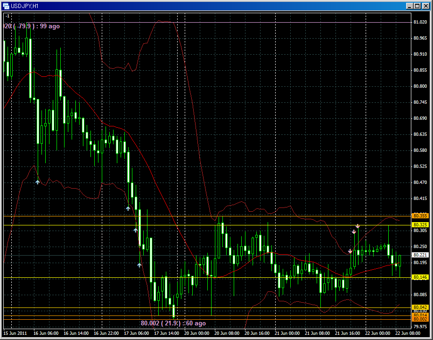
Task: Click the lowest pink down arrow near 21 Jun 16:00
Action: pyautogui.click(x=350, y=251)
